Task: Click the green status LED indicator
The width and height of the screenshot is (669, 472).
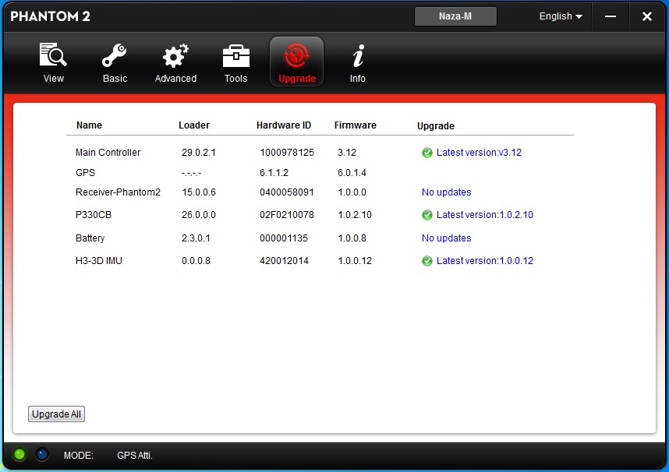Action: (x=20, y=454)
